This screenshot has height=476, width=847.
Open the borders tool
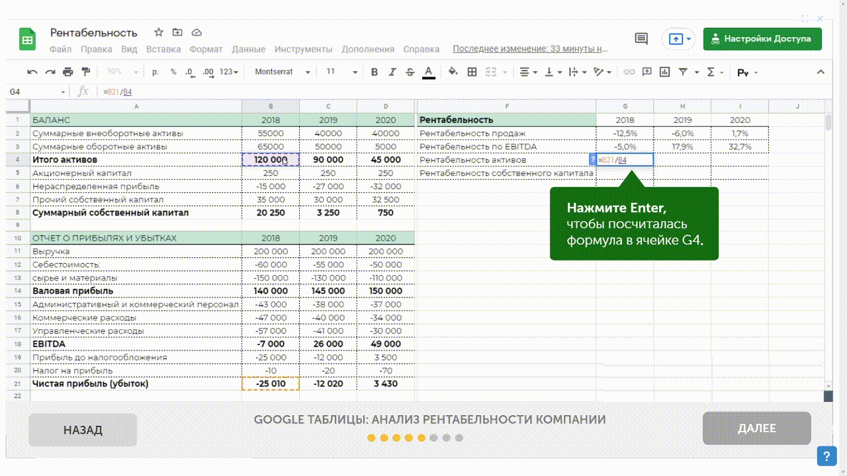pyautogui.click(x=472, y=72)
